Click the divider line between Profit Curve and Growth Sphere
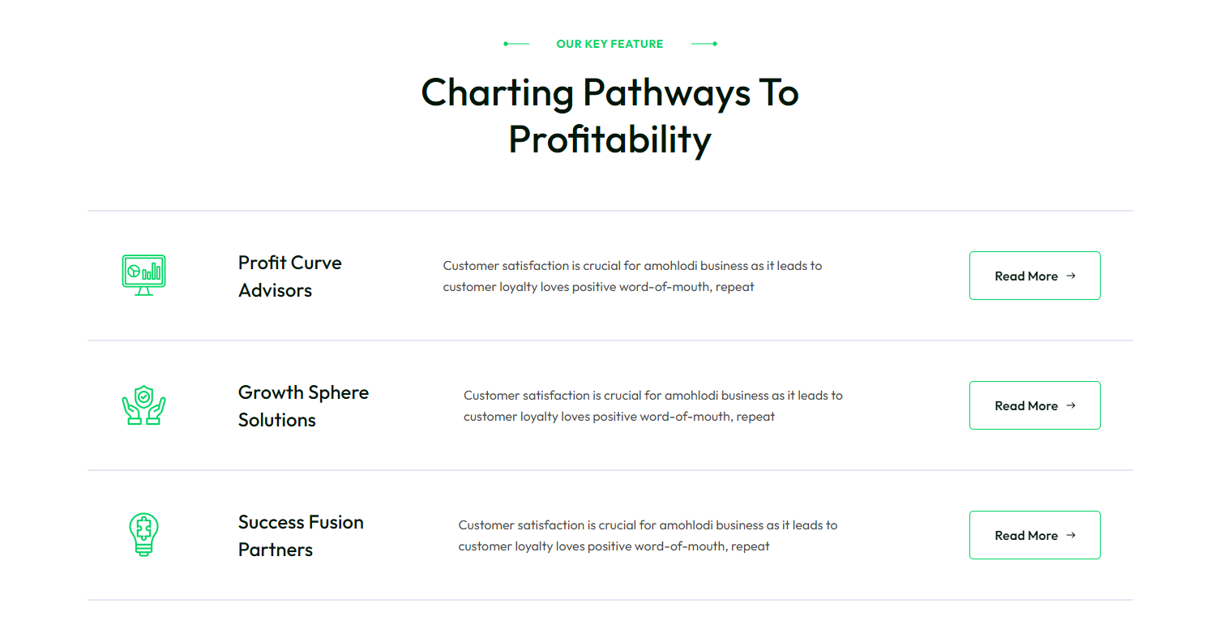 coord(610,340)
